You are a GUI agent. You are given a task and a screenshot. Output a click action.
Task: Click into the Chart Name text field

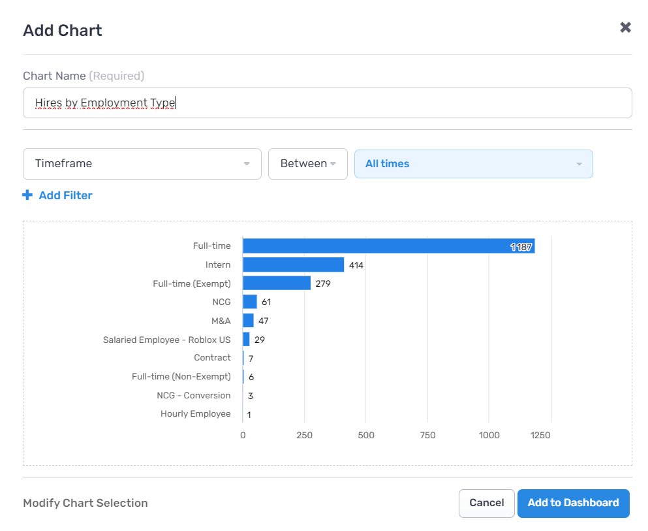click(328, 103)
